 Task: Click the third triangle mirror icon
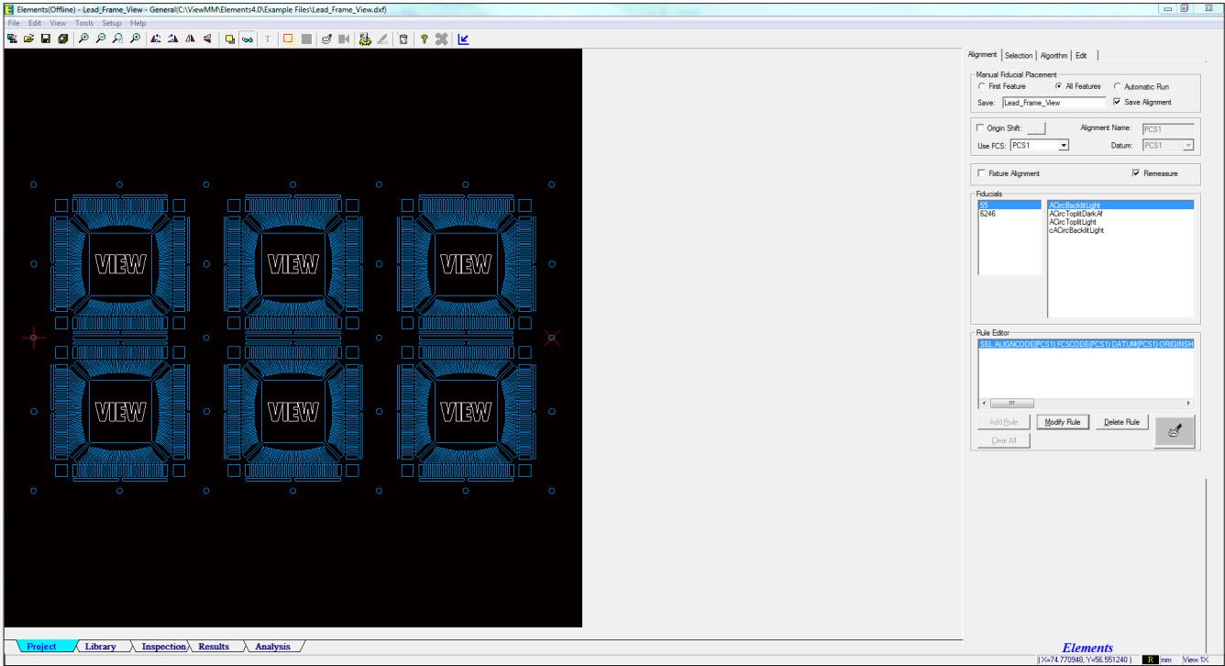[x=190, y=39]
